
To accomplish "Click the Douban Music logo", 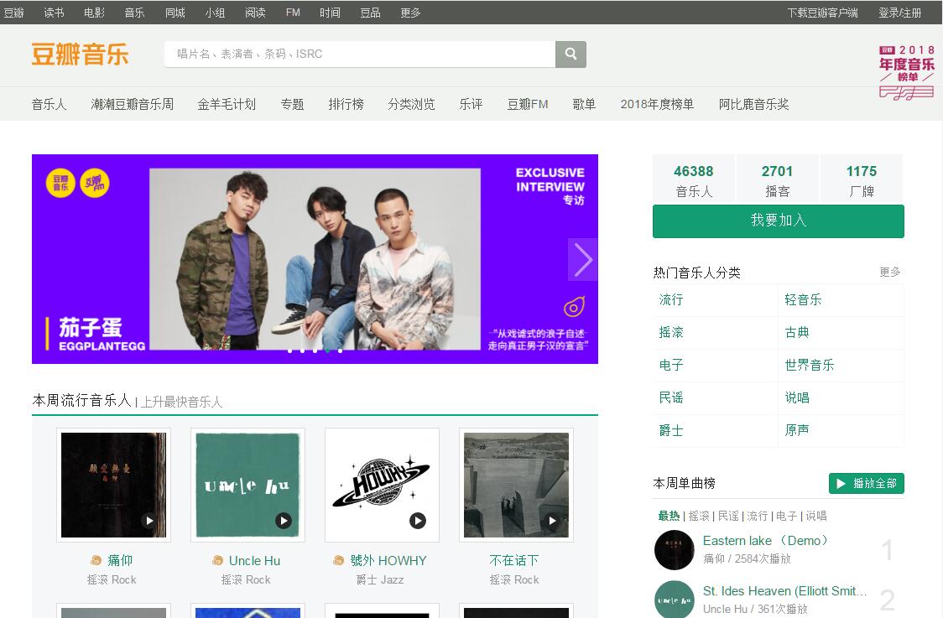I will (81, 55).
